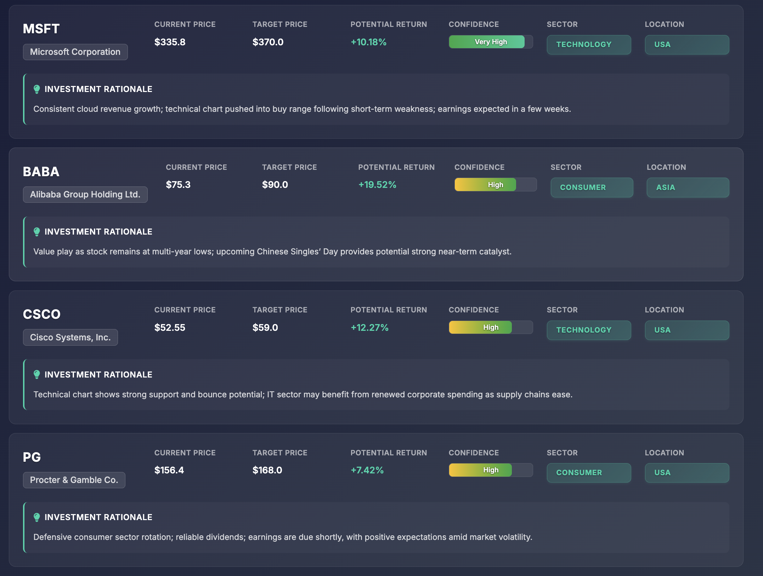763x576 pixels.
Task: Toggle the High confidence indicator on CSCO card
Action: pyautogui.click(x=491, y=327)
